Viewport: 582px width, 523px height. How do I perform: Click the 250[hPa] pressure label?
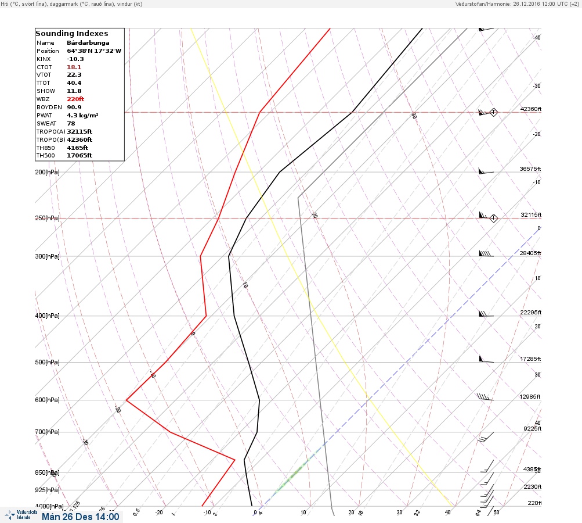47,218
